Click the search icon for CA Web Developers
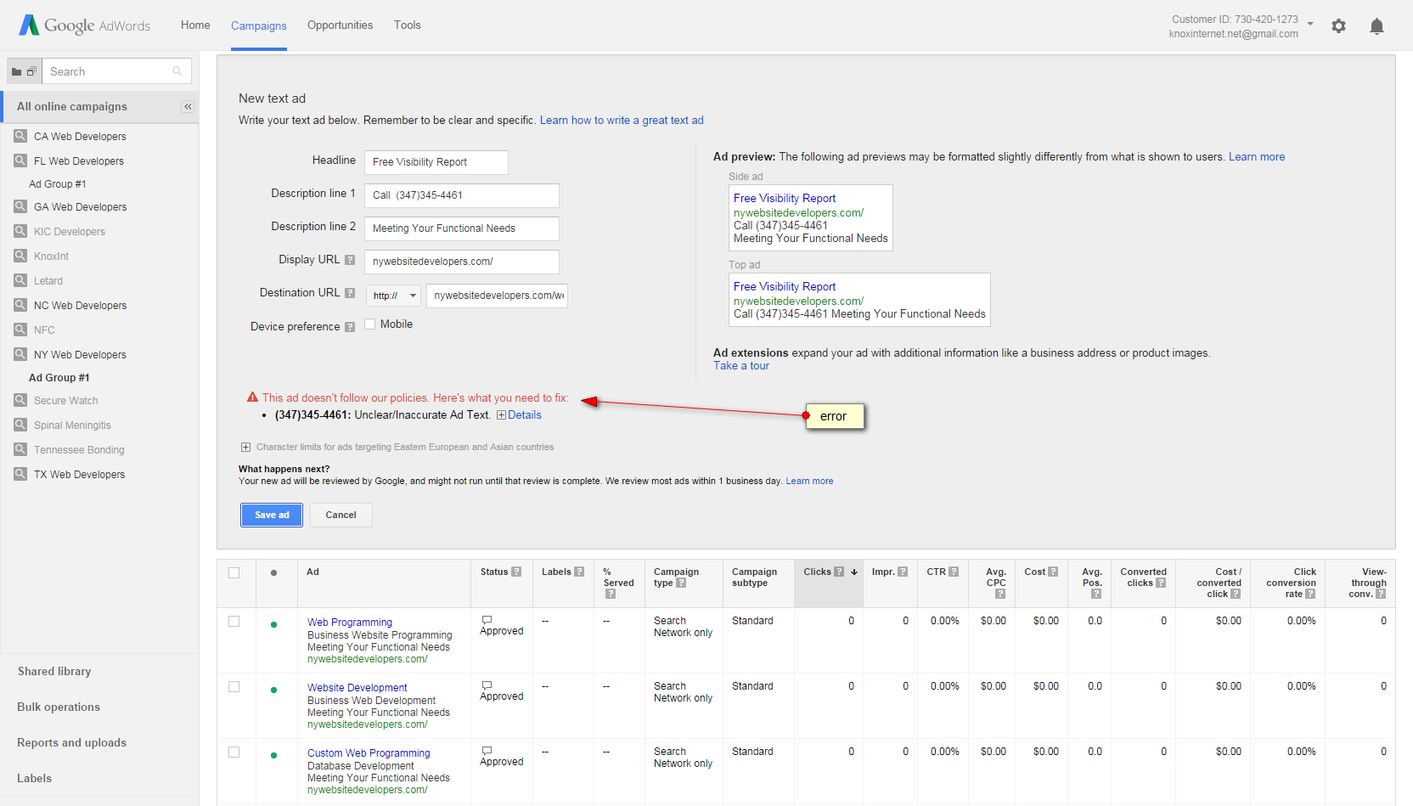 point(20,136)
